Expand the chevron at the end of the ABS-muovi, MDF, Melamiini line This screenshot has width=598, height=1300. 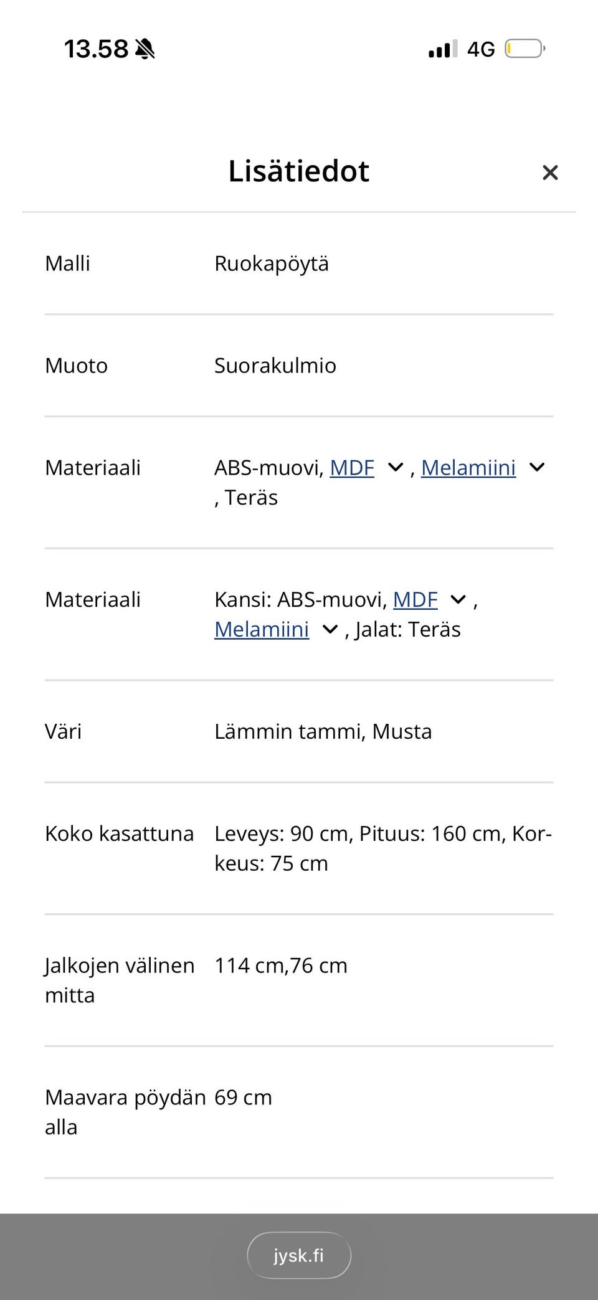[537, 467]
